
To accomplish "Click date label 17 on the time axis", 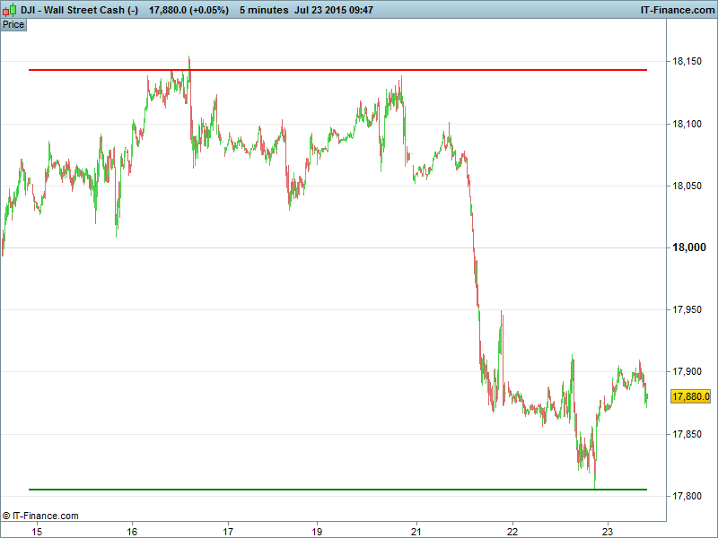I will coord(228,531).
